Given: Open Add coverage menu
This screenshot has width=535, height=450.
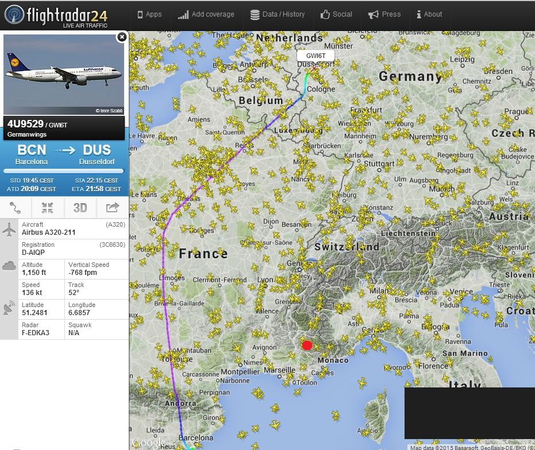Looking at the screenshot, I should [206, 14].
